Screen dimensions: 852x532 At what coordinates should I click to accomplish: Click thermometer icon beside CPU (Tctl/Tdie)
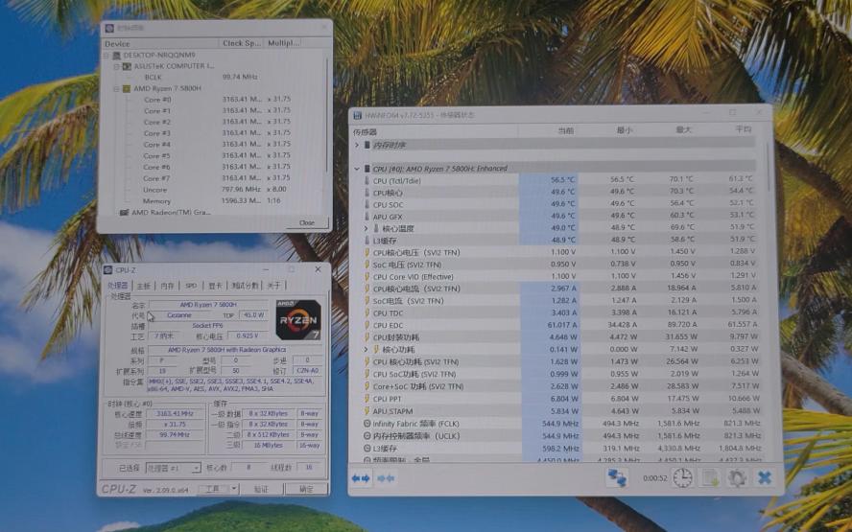tap(367, 181)
